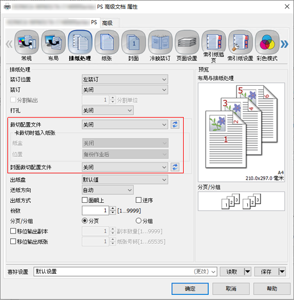This screenshot has width=294, height=300.
Task: Expand the 装订位置 dropdown
Action: point(125,79)
